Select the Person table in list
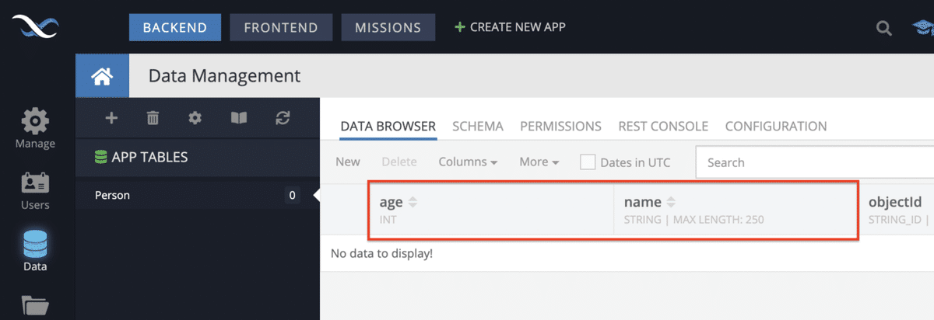The width and height of the screenshot is (934, 320). (198, 196)
